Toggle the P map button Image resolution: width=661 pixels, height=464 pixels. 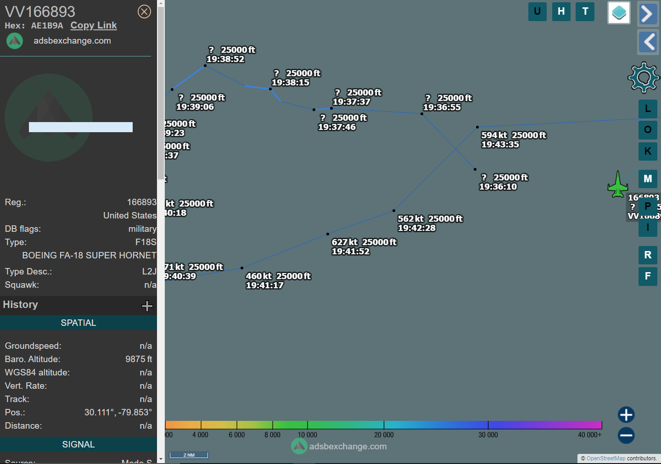(x=648, y=206)
